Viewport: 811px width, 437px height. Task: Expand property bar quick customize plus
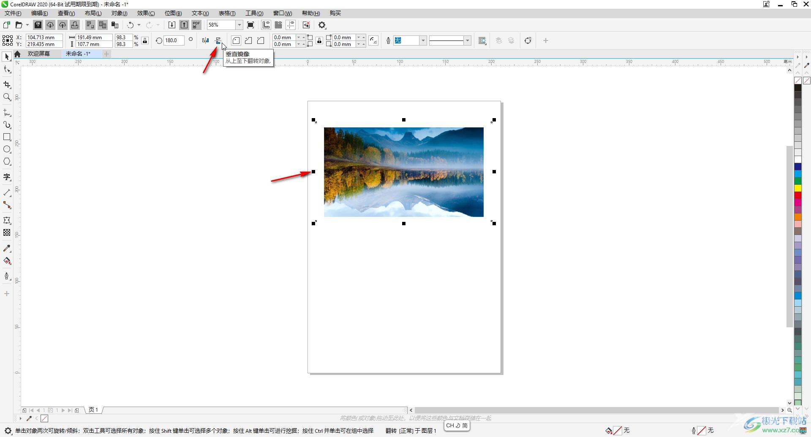click(x=546, y=40)
